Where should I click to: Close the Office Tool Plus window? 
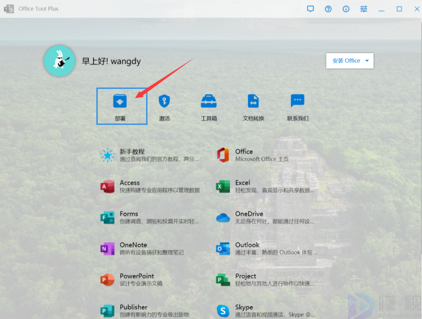coord(417,9)
